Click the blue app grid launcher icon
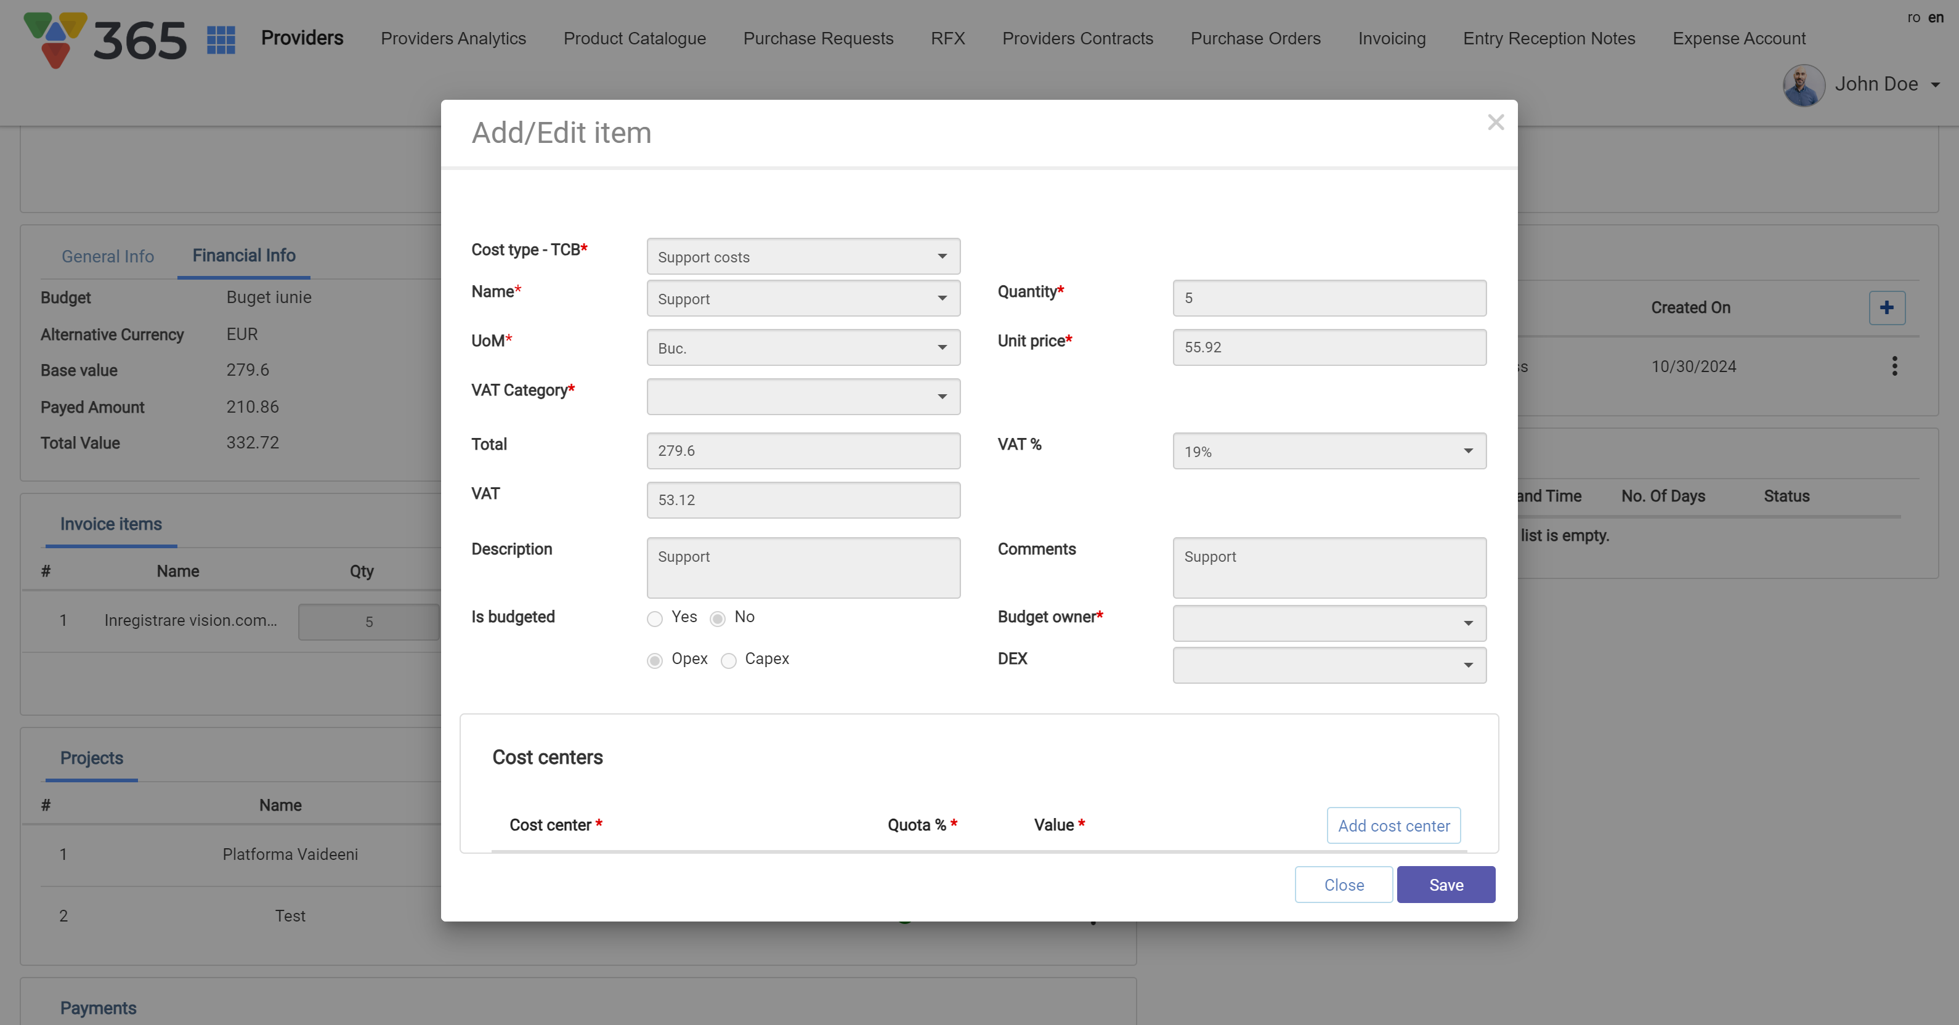Screen dimensions: 1959x1025 [221, 39]
